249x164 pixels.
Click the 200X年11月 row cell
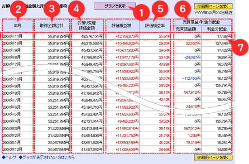pyautogui.click(x=18, y=36)
